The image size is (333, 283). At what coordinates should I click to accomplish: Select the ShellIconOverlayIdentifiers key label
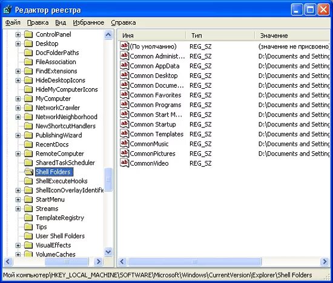tap(70, 190)
